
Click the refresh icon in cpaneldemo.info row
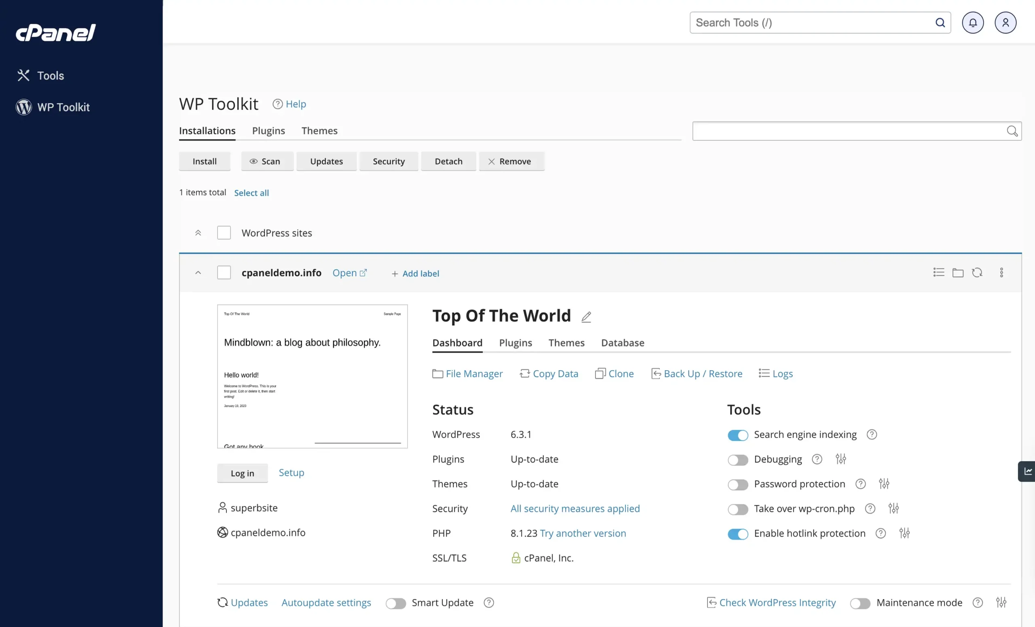977,273
